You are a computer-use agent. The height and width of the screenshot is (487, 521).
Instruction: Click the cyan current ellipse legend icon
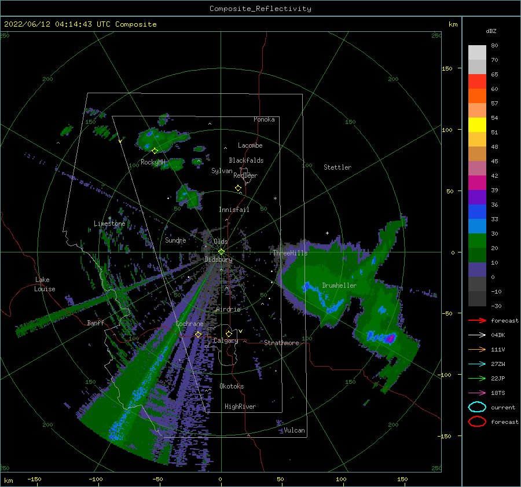pos(477,407)
